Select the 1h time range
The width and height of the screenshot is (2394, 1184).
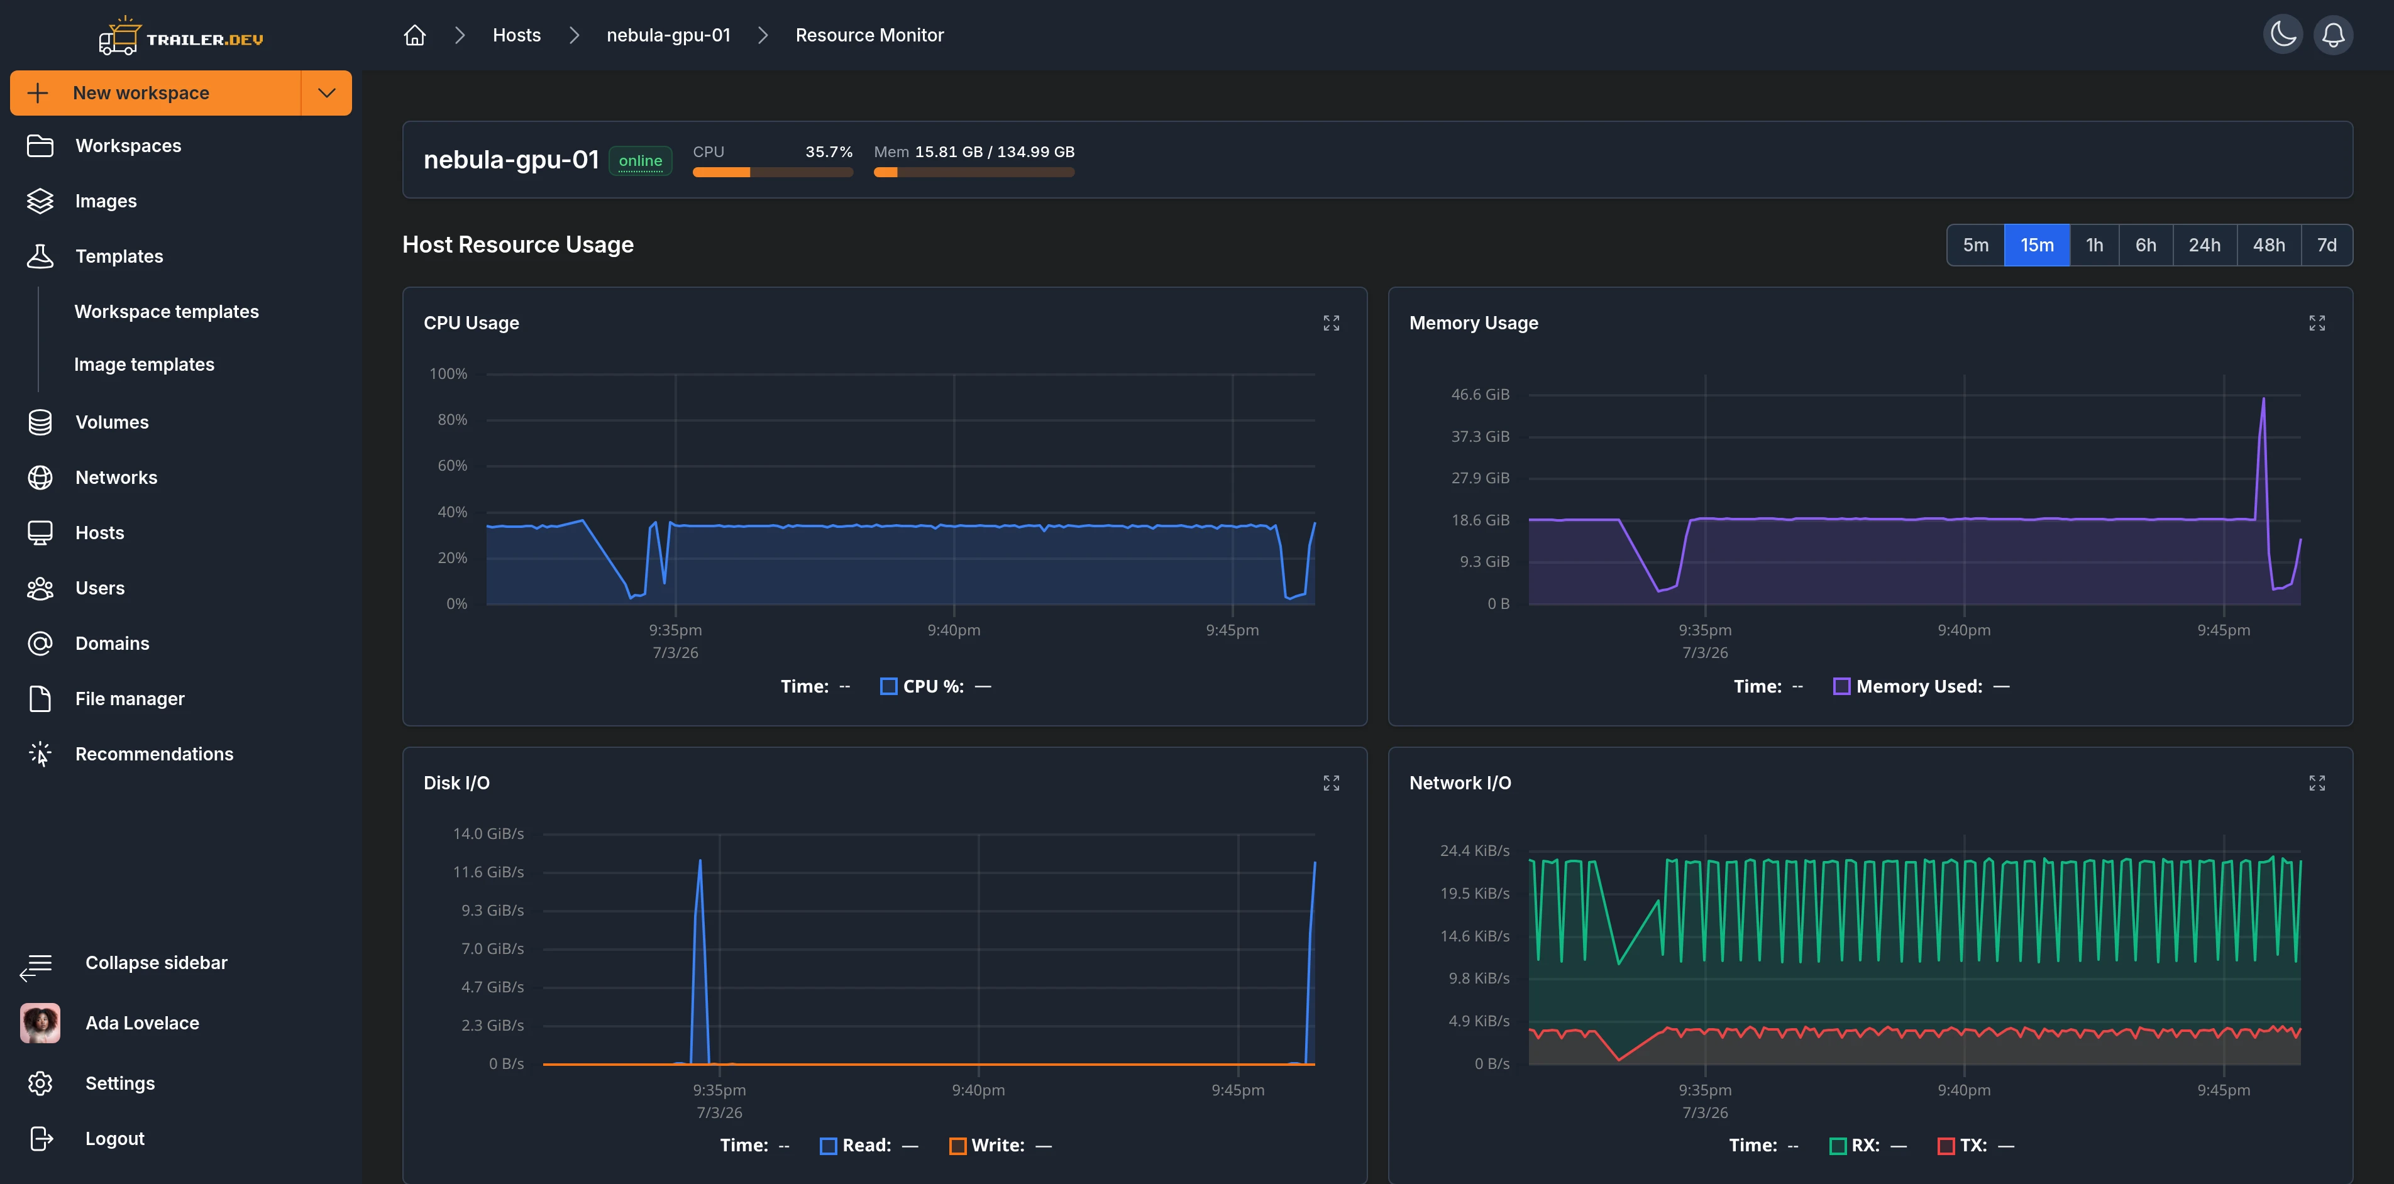[x=2095, y=245]
